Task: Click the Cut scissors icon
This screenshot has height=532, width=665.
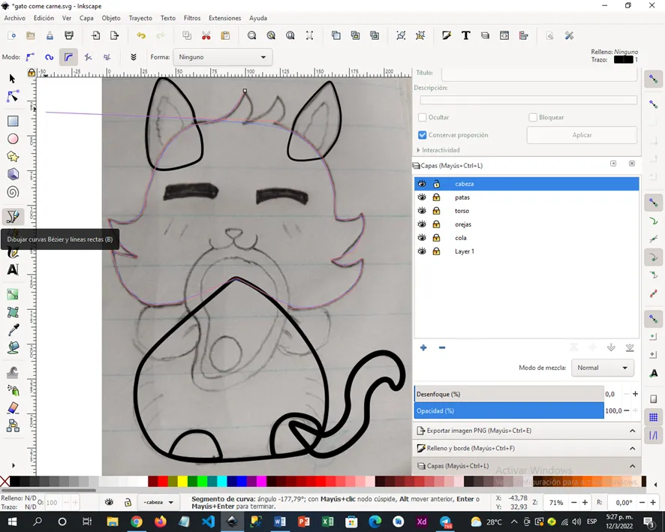Action: click(x=206, y=35)
